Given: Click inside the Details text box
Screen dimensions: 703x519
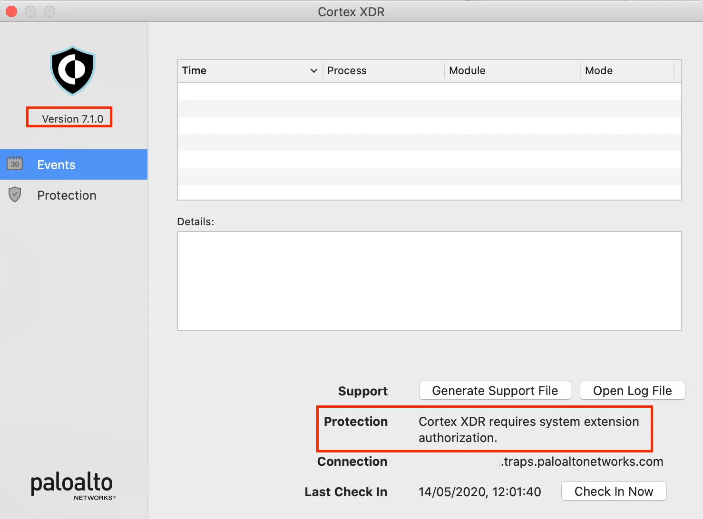Looking at the screenshot, I should (429, 281).
